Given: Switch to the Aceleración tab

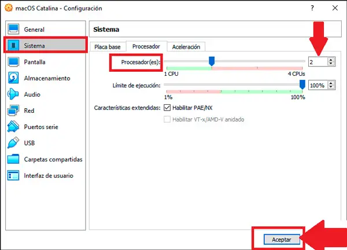Looking at the screenshot, I should tap(187, 46).
